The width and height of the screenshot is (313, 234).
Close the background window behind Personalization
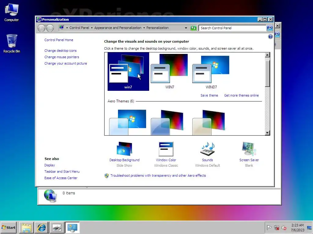point(278,26)
